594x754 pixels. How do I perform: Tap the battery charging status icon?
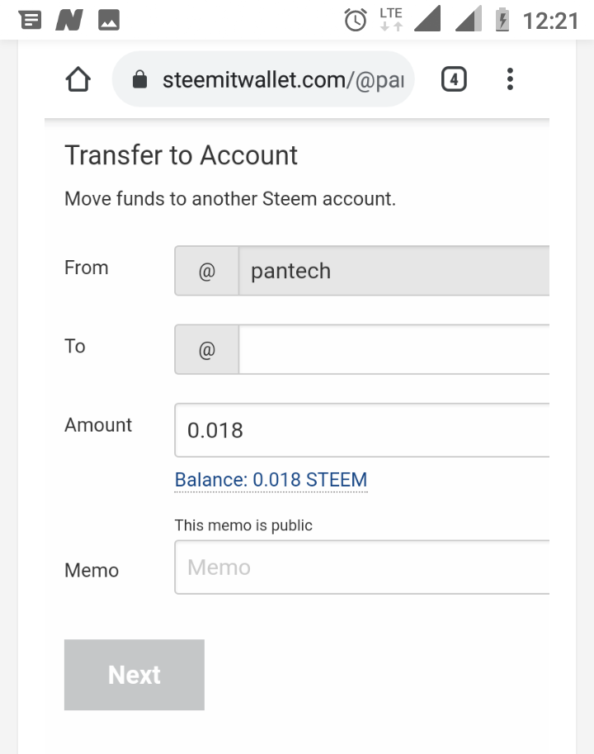point(502,20)
